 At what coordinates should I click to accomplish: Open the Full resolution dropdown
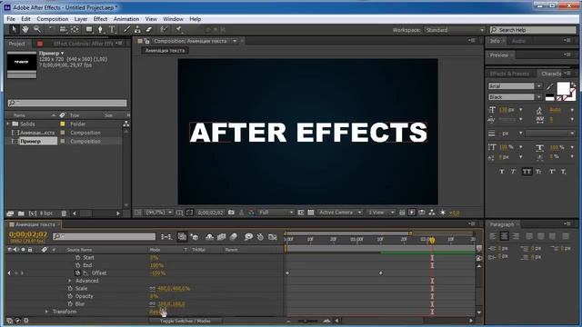click(x=276, y=213)
